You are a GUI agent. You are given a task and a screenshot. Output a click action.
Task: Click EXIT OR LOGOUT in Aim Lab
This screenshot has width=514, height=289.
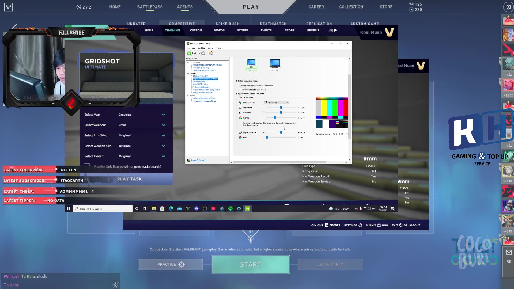[406, 225]
